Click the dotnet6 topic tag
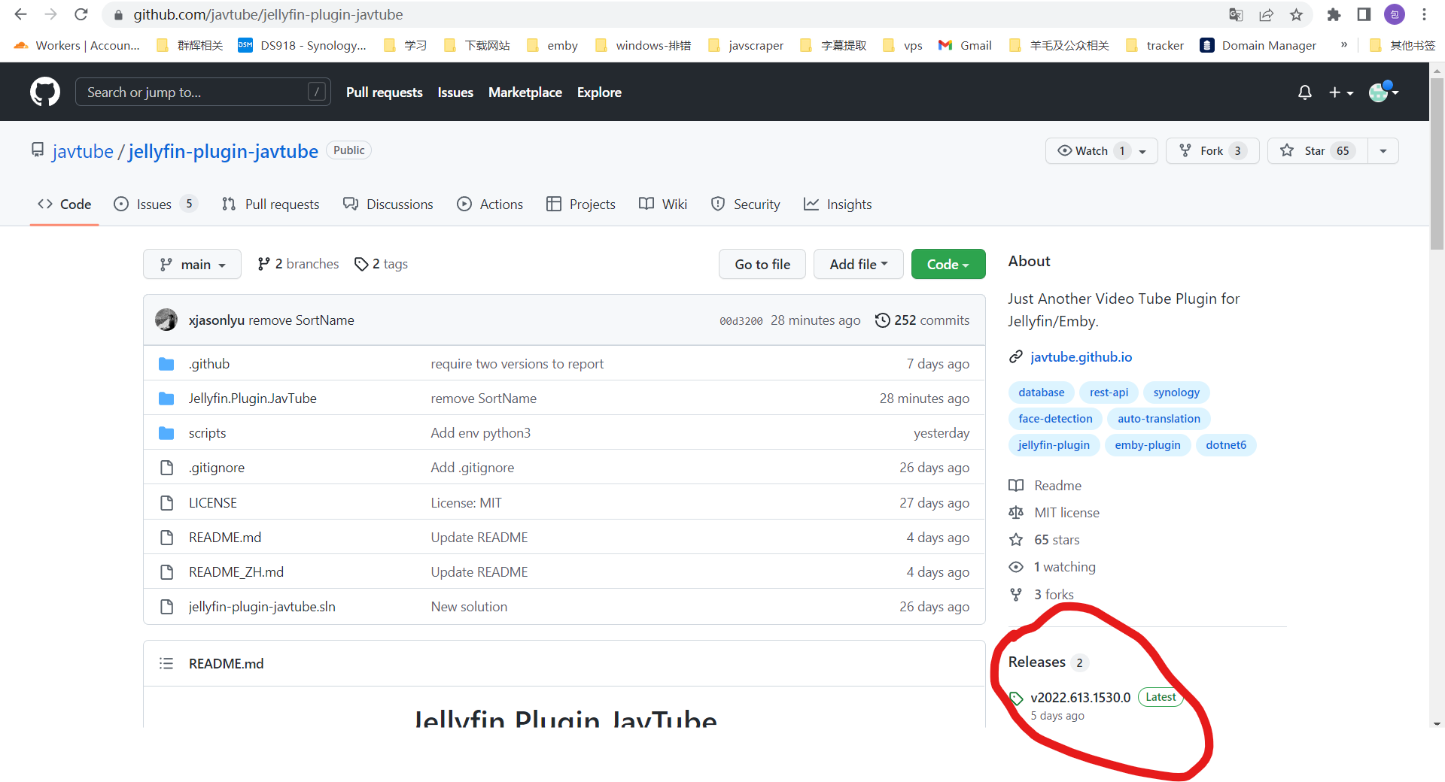This screenshot has width=1445, height=782. pyautogui.click(x=1226, y=445)
